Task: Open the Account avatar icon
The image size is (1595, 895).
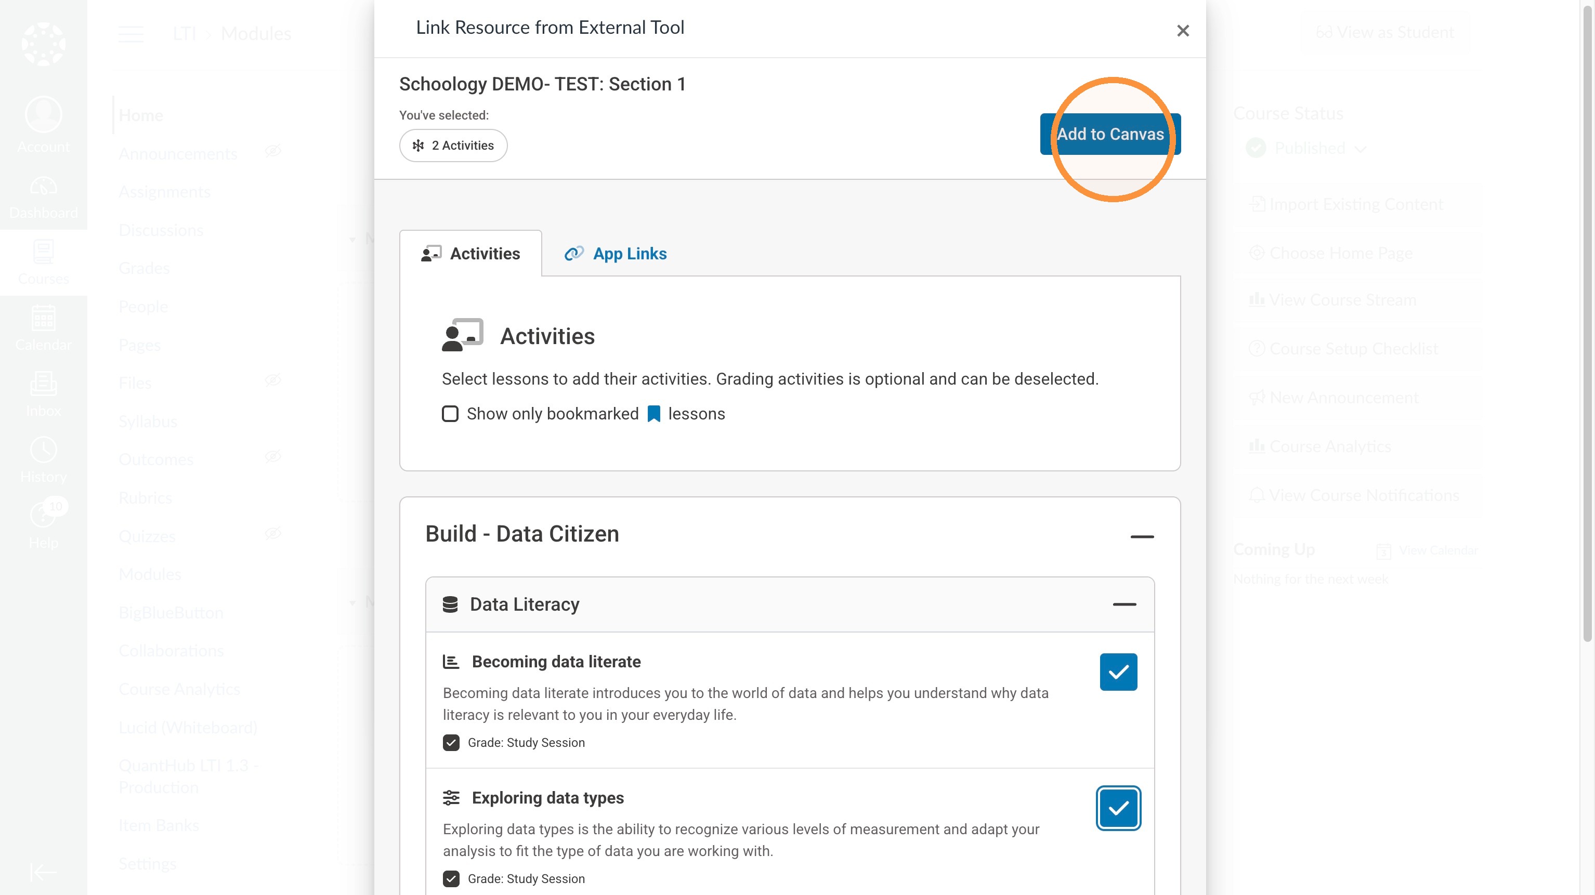Action: tap(43, 114)
